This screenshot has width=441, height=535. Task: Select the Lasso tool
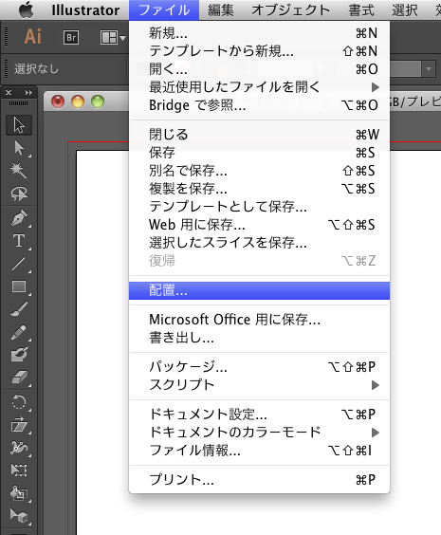click(19, 194)
